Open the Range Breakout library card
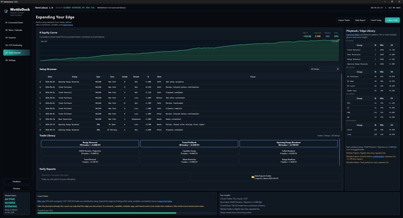The image size is (403, 218). [288, 161]
